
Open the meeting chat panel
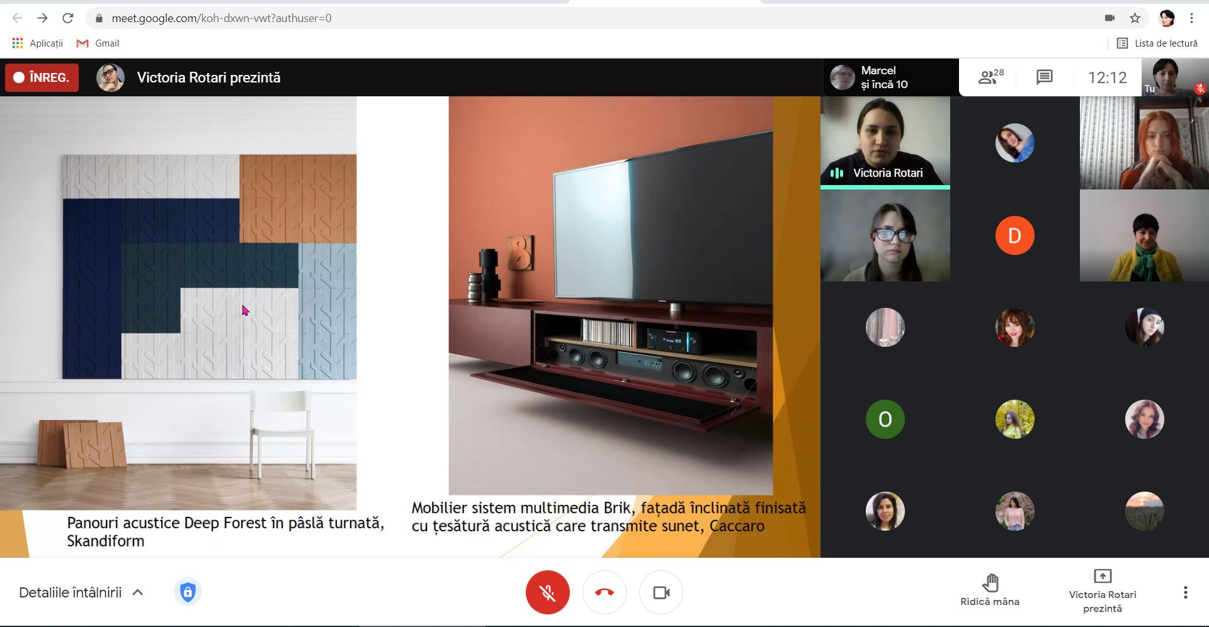tap(1044, 77)
